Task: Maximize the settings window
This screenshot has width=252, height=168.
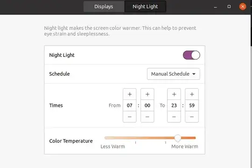Action: coord(229,7)
